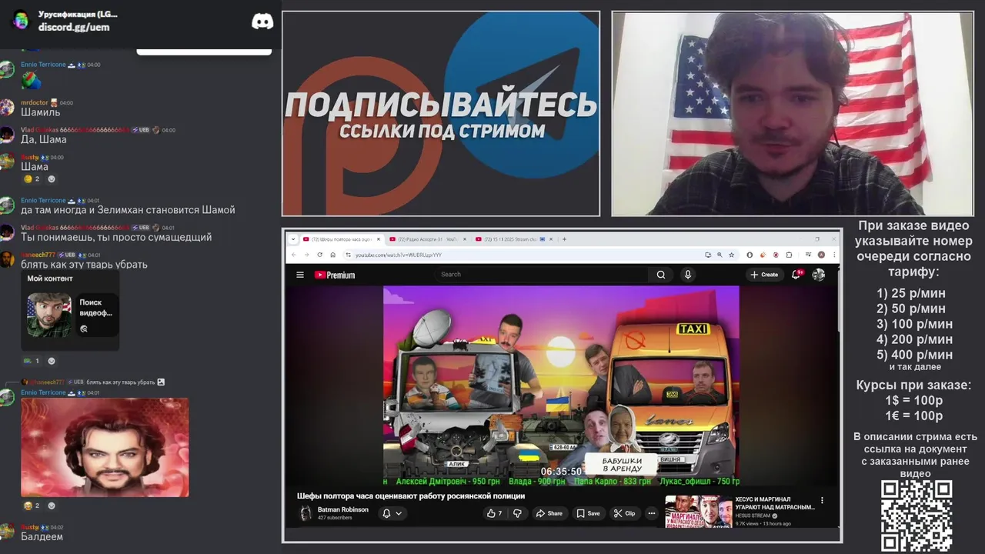The width and height of the screenshot is (985, 554).
Task: Go back in the browser
Action: (294, 255)
